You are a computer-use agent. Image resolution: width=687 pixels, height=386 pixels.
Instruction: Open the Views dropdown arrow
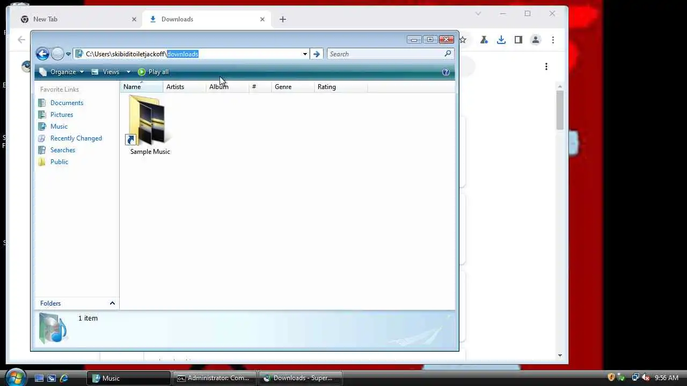point(128,72)
